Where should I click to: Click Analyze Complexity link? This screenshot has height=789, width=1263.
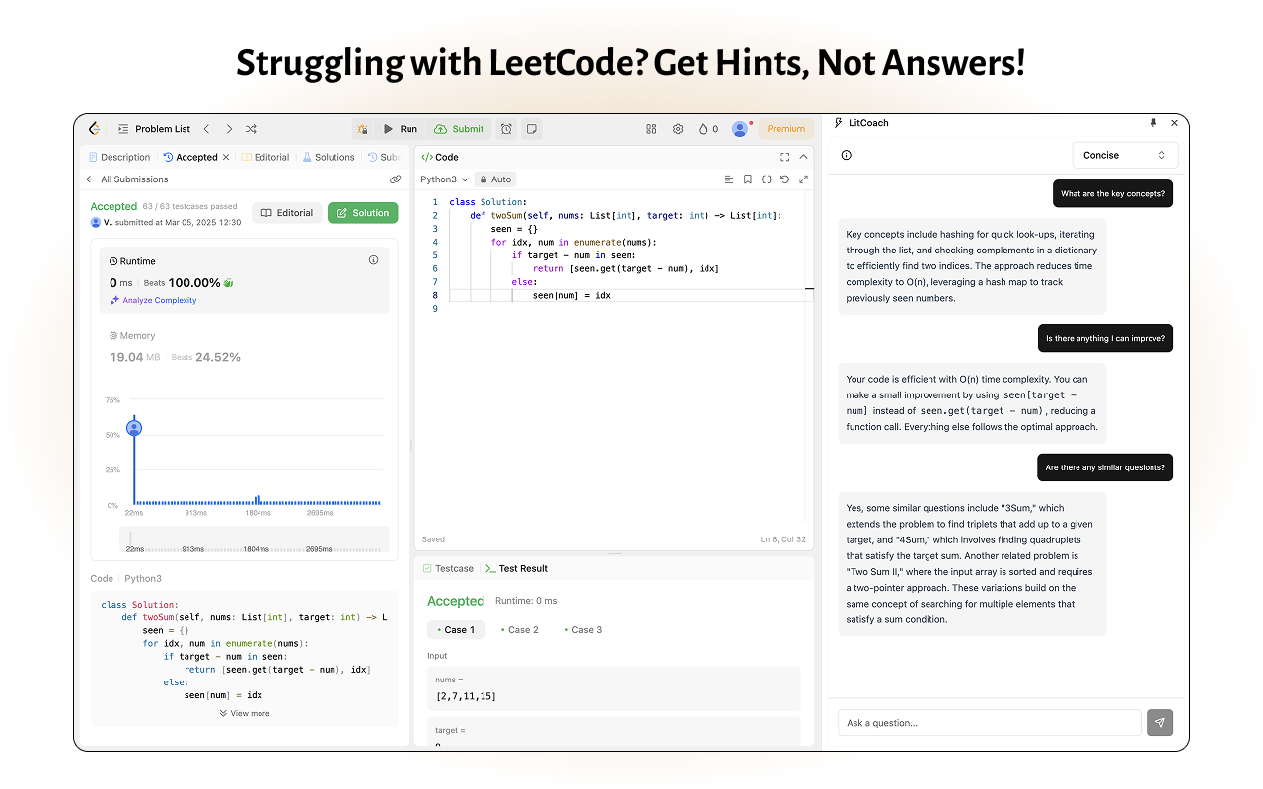tap(153, 300)
